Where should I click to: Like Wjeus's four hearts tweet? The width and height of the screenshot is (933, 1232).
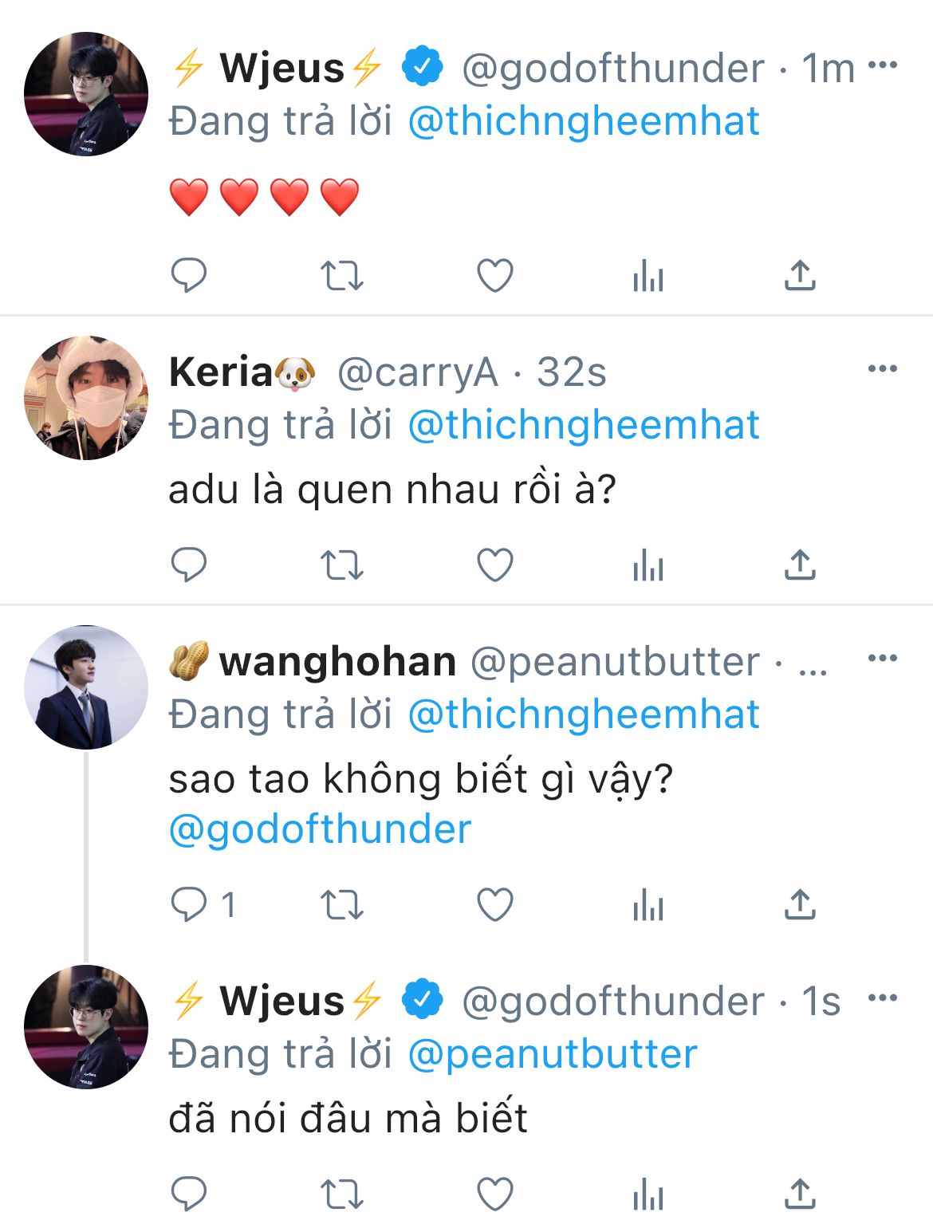point(494,276)
